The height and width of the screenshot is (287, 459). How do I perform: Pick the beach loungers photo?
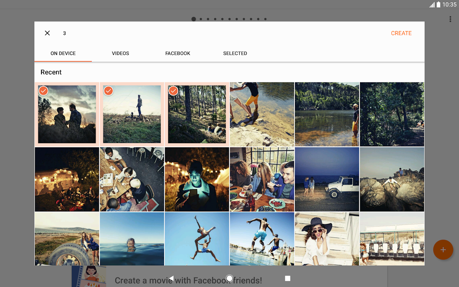392,239
